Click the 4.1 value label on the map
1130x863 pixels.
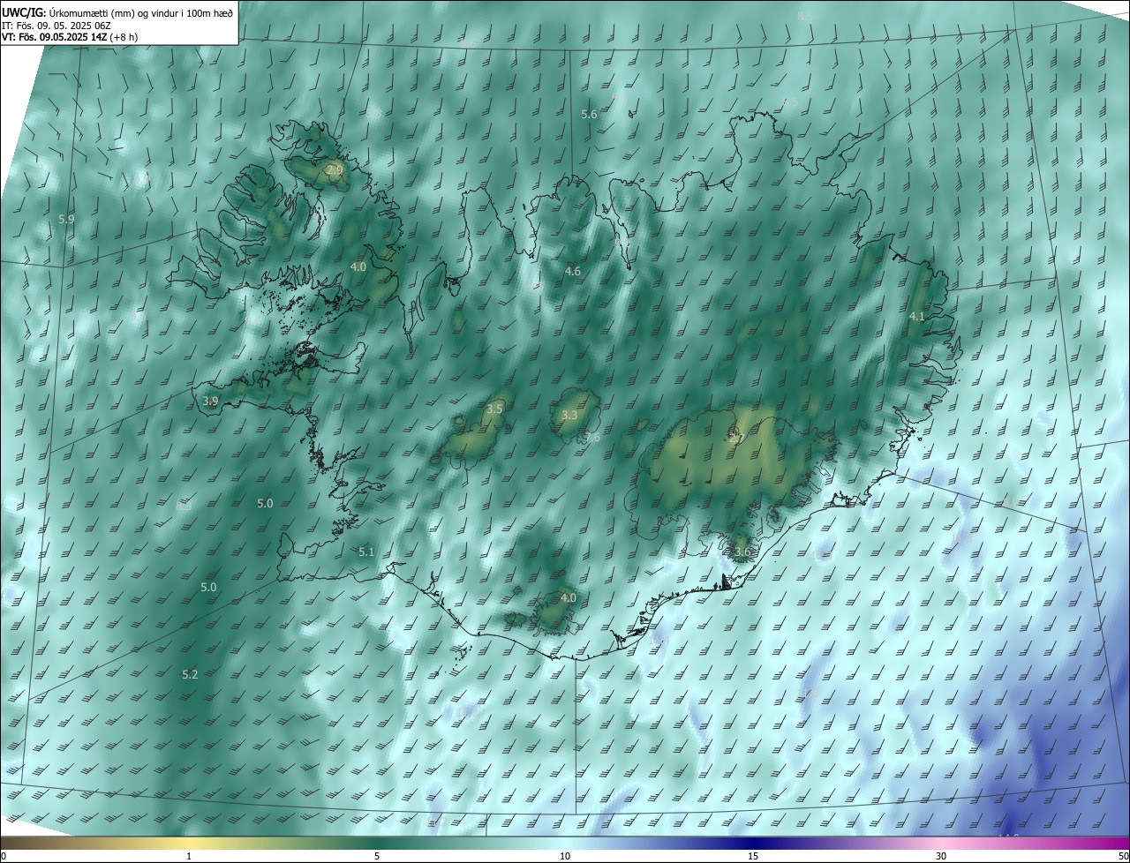click(x=917, y=316)
